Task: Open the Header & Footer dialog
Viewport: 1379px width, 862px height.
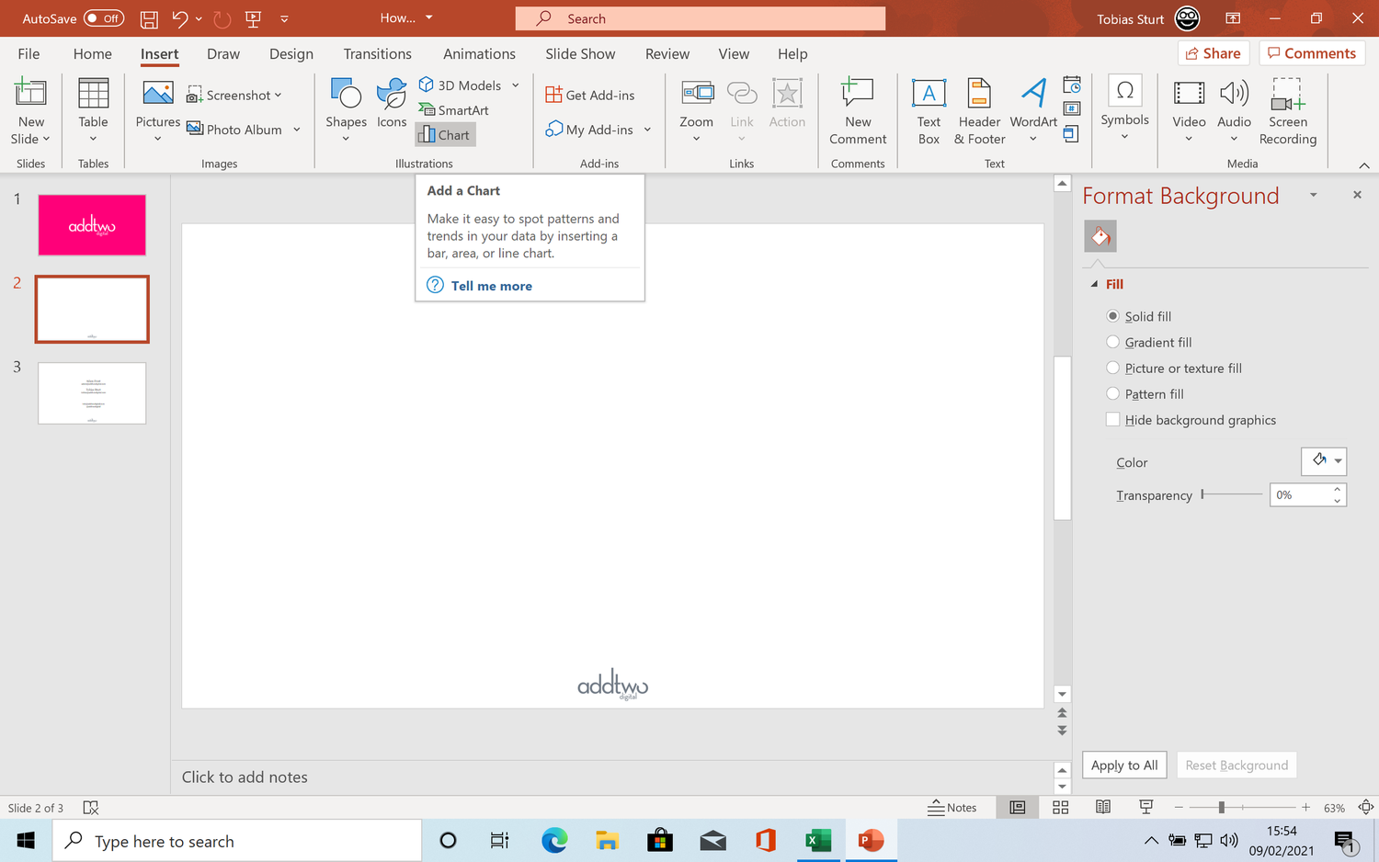Action: coord(978,109)
